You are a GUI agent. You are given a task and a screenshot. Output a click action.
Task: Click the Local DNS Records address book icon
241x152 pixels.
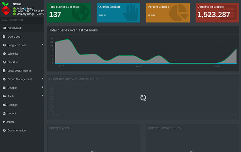tap(4, 71)
